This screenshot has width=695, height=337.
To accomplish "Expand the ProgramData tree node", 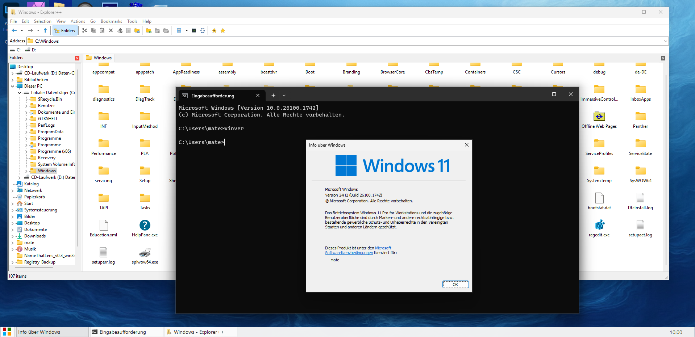I will [26, 132].
